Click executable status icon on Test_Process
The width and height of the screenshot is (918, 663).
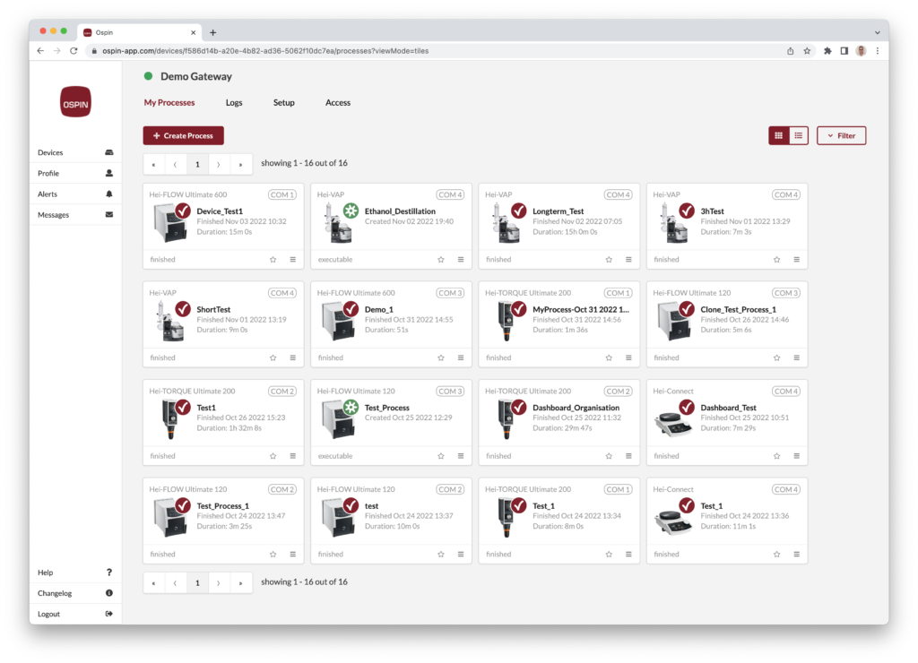coord(351,407)
